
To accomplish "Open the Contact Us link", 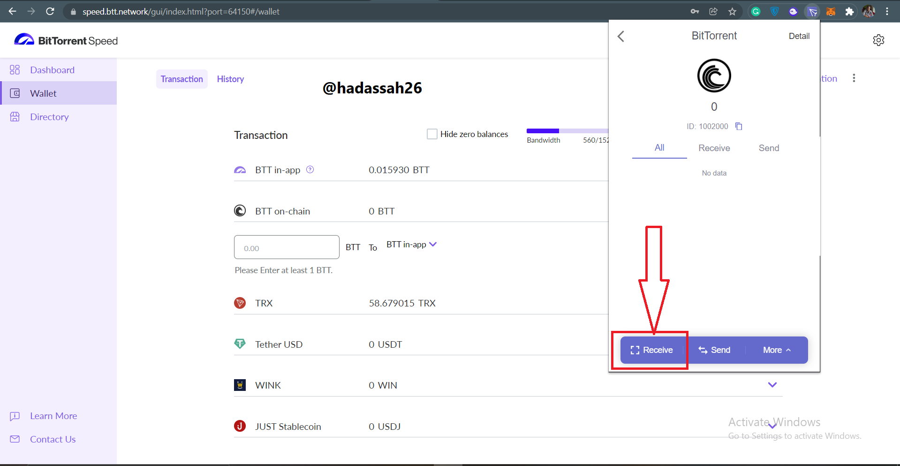I will [53, 439].
